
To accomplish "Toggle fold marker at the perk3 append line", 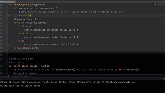I will [7, 44].
